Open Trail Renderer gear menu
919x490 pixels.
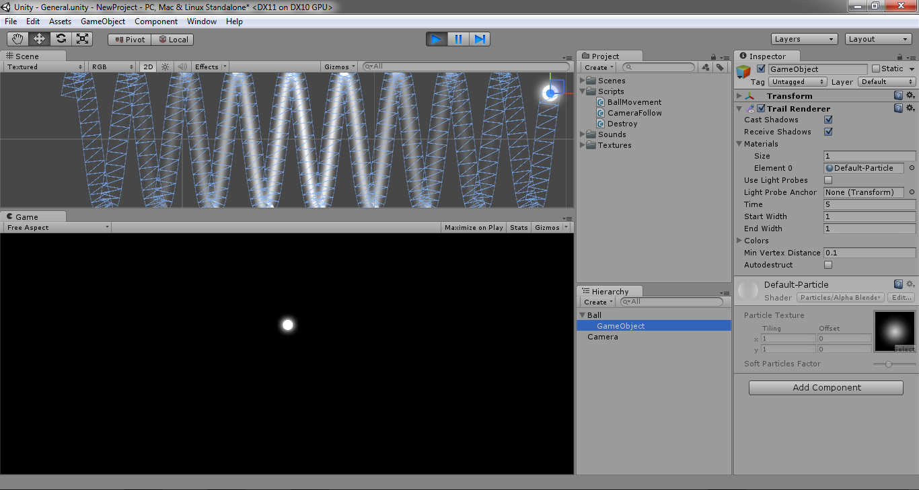[910, 108]
